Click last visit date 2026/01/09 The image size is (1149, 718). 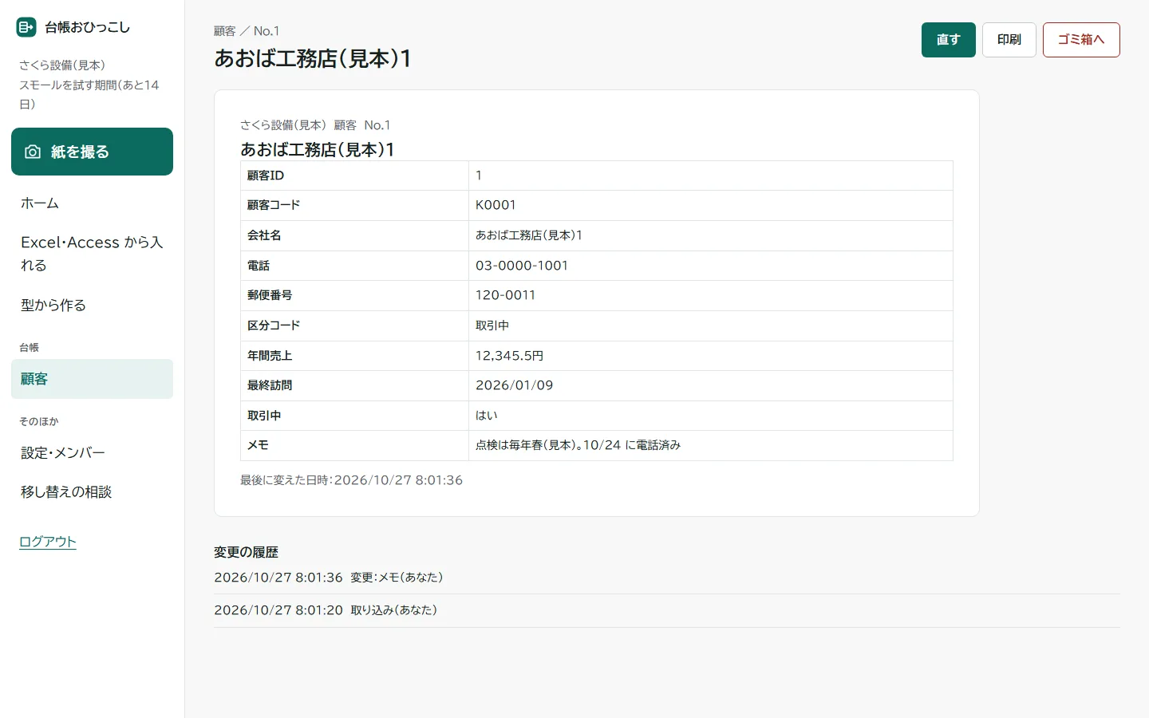(x=514, y=385)
